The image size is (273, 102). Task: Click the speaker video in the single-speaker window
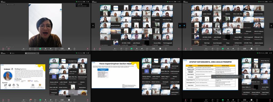45,25
